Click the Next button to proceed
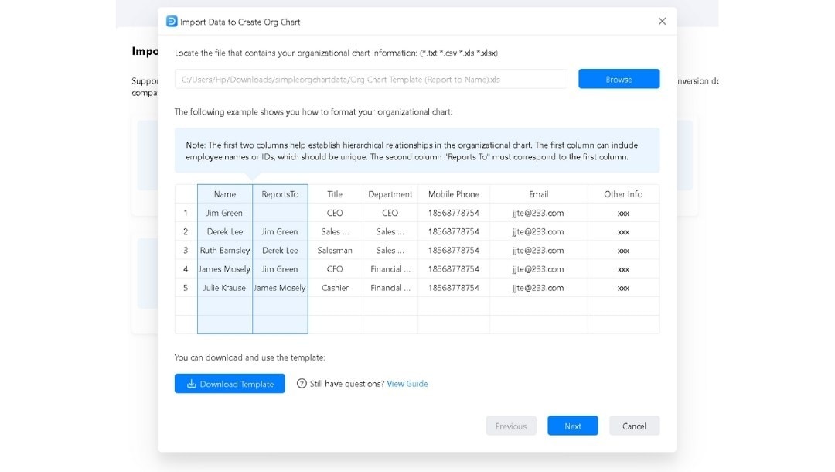835x472 pixels. coord(572,426)
